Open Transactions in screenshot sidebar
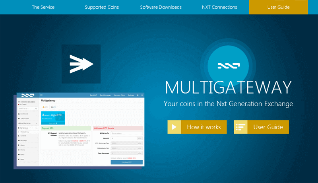The image size is (318, 183). [28, 119]
